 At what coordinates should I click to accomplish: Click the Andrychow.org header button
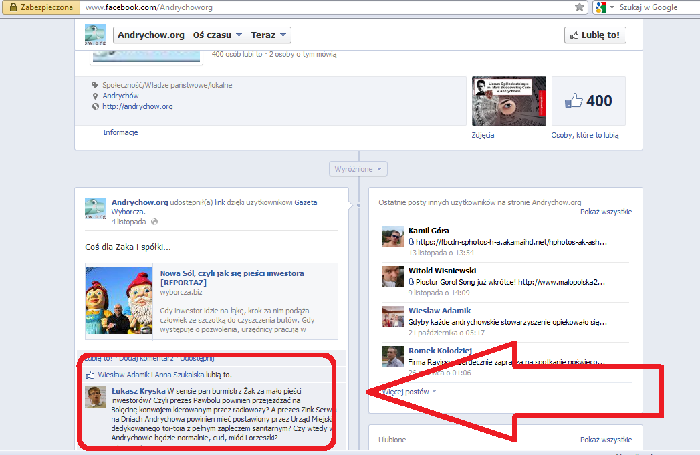[x=151, y=35]
